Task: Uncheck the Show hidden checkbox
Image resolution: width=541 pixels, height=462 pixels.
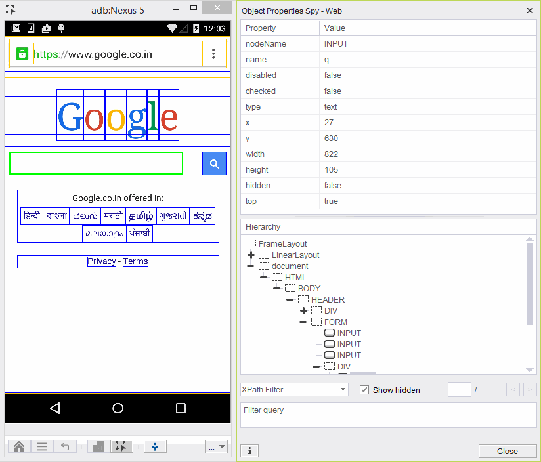Action: click(x=365, y=390)
